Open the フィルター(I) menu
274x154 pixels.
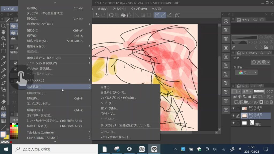tap(119, 9)
